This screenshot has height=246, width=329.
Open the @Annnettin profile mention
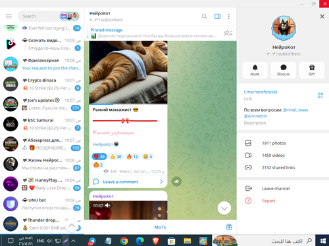(255, 116)
